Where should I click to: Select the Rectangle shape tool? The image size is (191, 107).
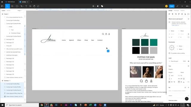coord(17,6)
